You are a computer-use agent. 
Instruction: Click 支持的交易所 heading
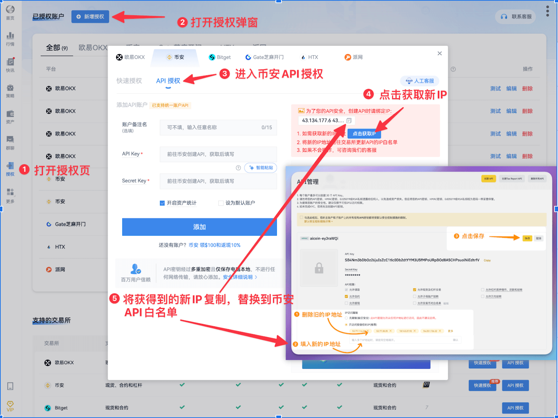(51, 320)
